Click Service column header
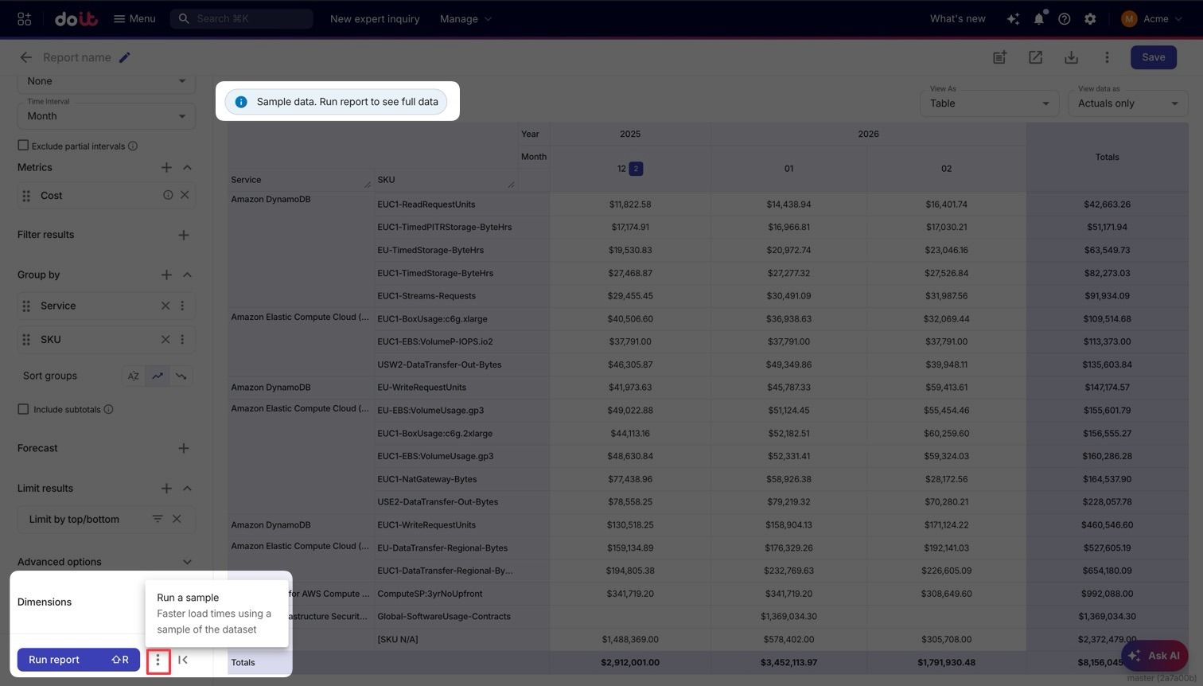This screenshot has width=1203, height=686. (246, 180)
